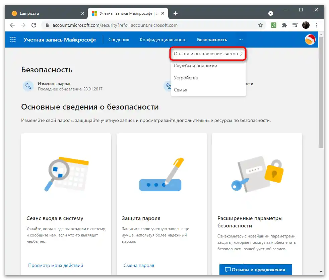Open the Chrome profile avatar

[x=306, y=25]
